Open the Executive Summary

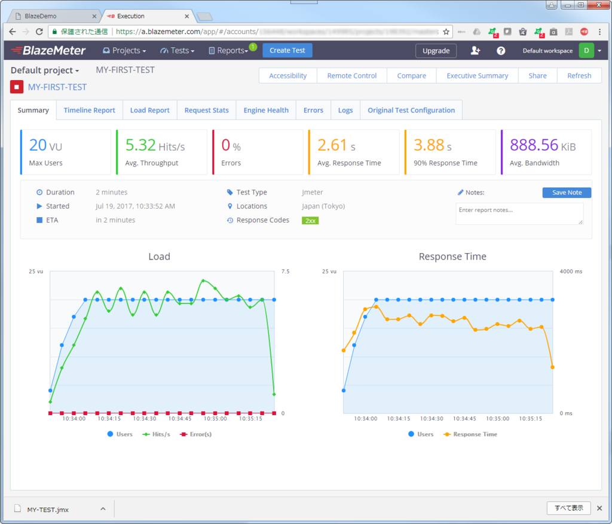(x=478, y=76)
